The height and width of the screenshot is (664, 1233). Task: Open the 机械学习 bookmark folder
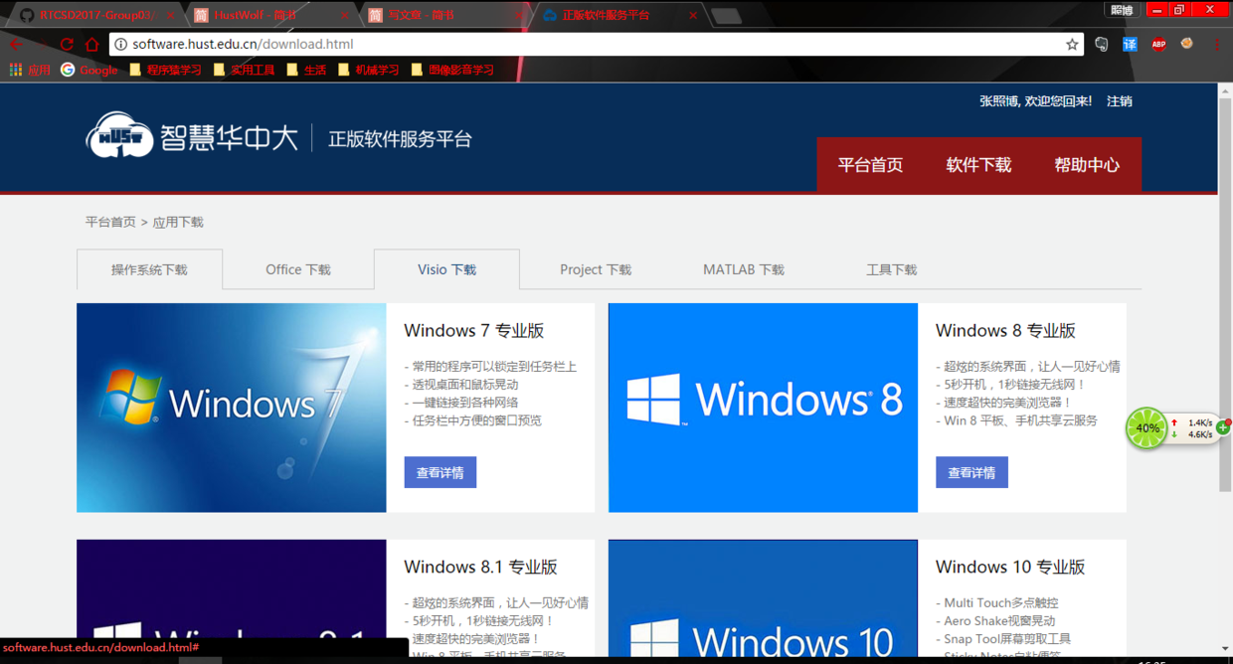[x=369, y=70]
